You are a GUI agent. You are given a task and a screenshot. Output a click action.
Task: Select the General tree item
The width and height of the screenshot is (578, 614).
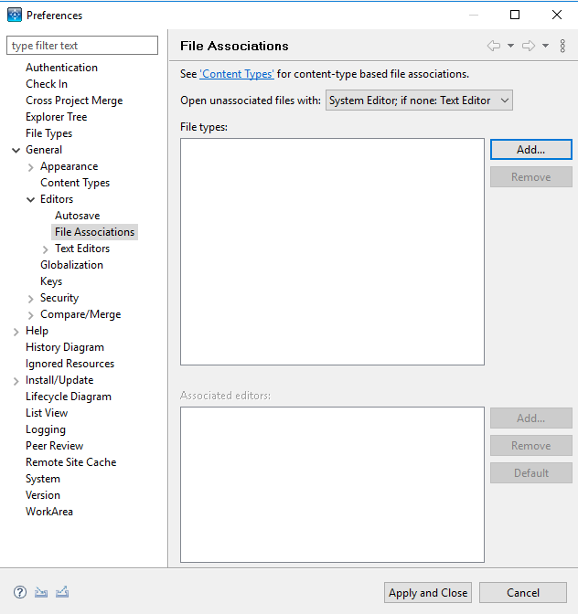click(44, 150)
